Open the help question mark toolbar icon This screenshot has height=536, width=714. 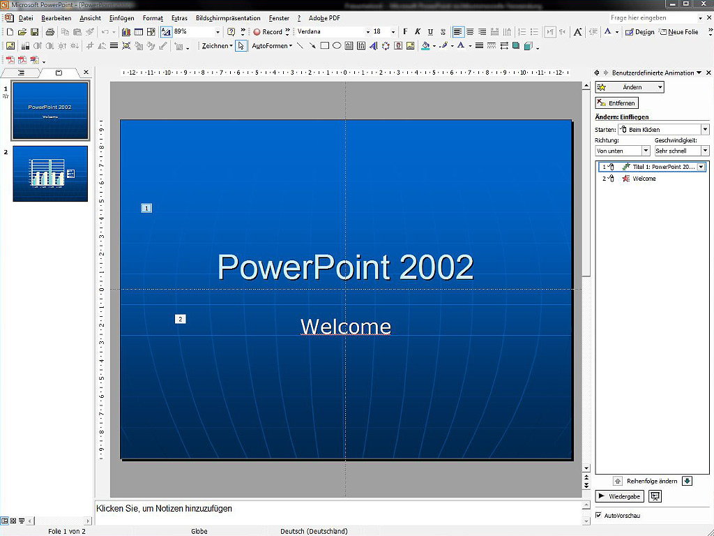[x=231, y=32]
